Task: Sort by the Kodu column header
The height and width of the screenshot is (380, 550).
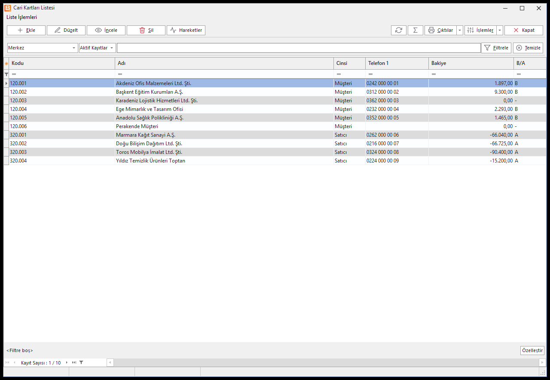Action: coord(62,64)
